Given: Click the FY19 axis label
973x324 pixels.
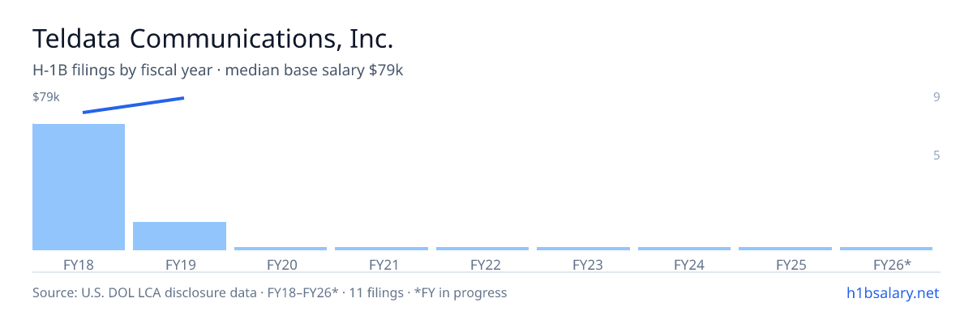Looking at the screenshot, I should click(x=180, y=264).
